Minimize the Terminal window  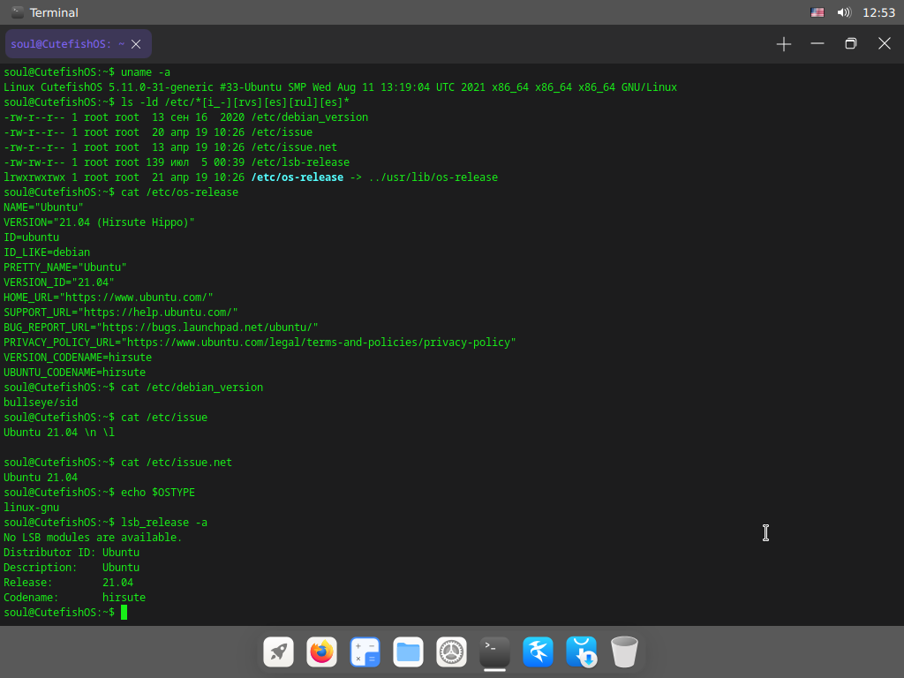pyautogui.click(x=817, y=44)
